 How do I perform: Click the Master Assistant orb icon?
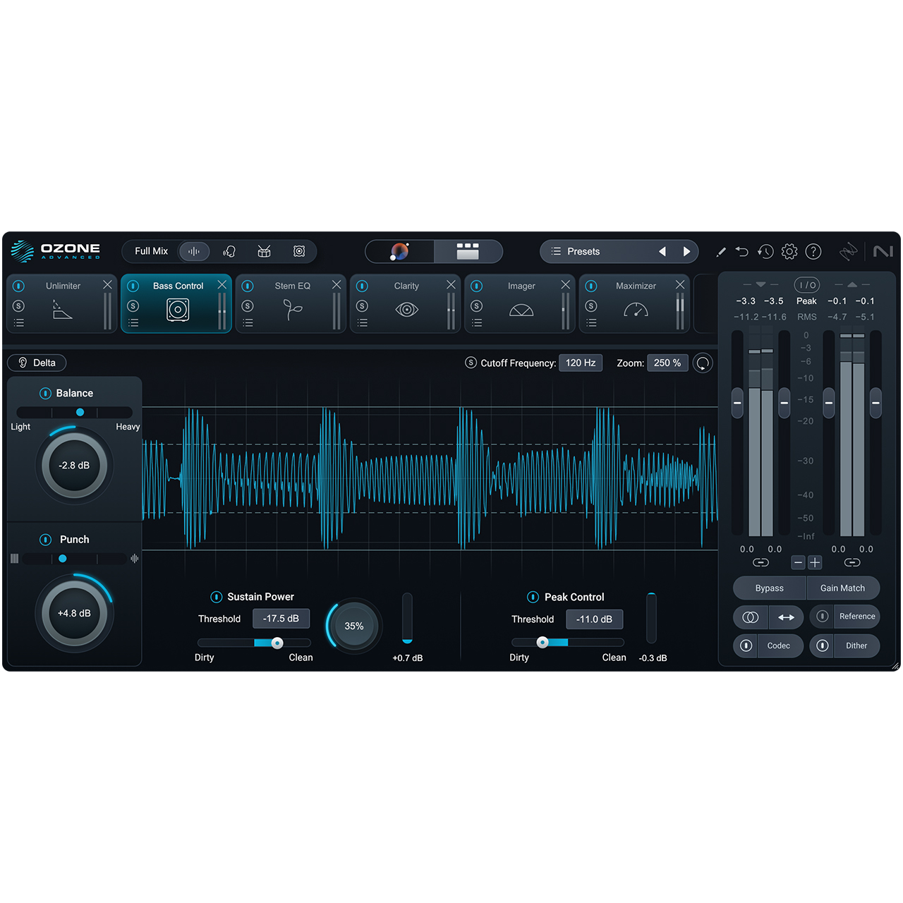pos(399,251)
